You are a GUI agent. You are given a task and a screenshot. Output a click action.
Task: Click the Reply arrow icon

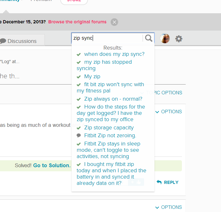pyautogui.click(x=159, y=182)
